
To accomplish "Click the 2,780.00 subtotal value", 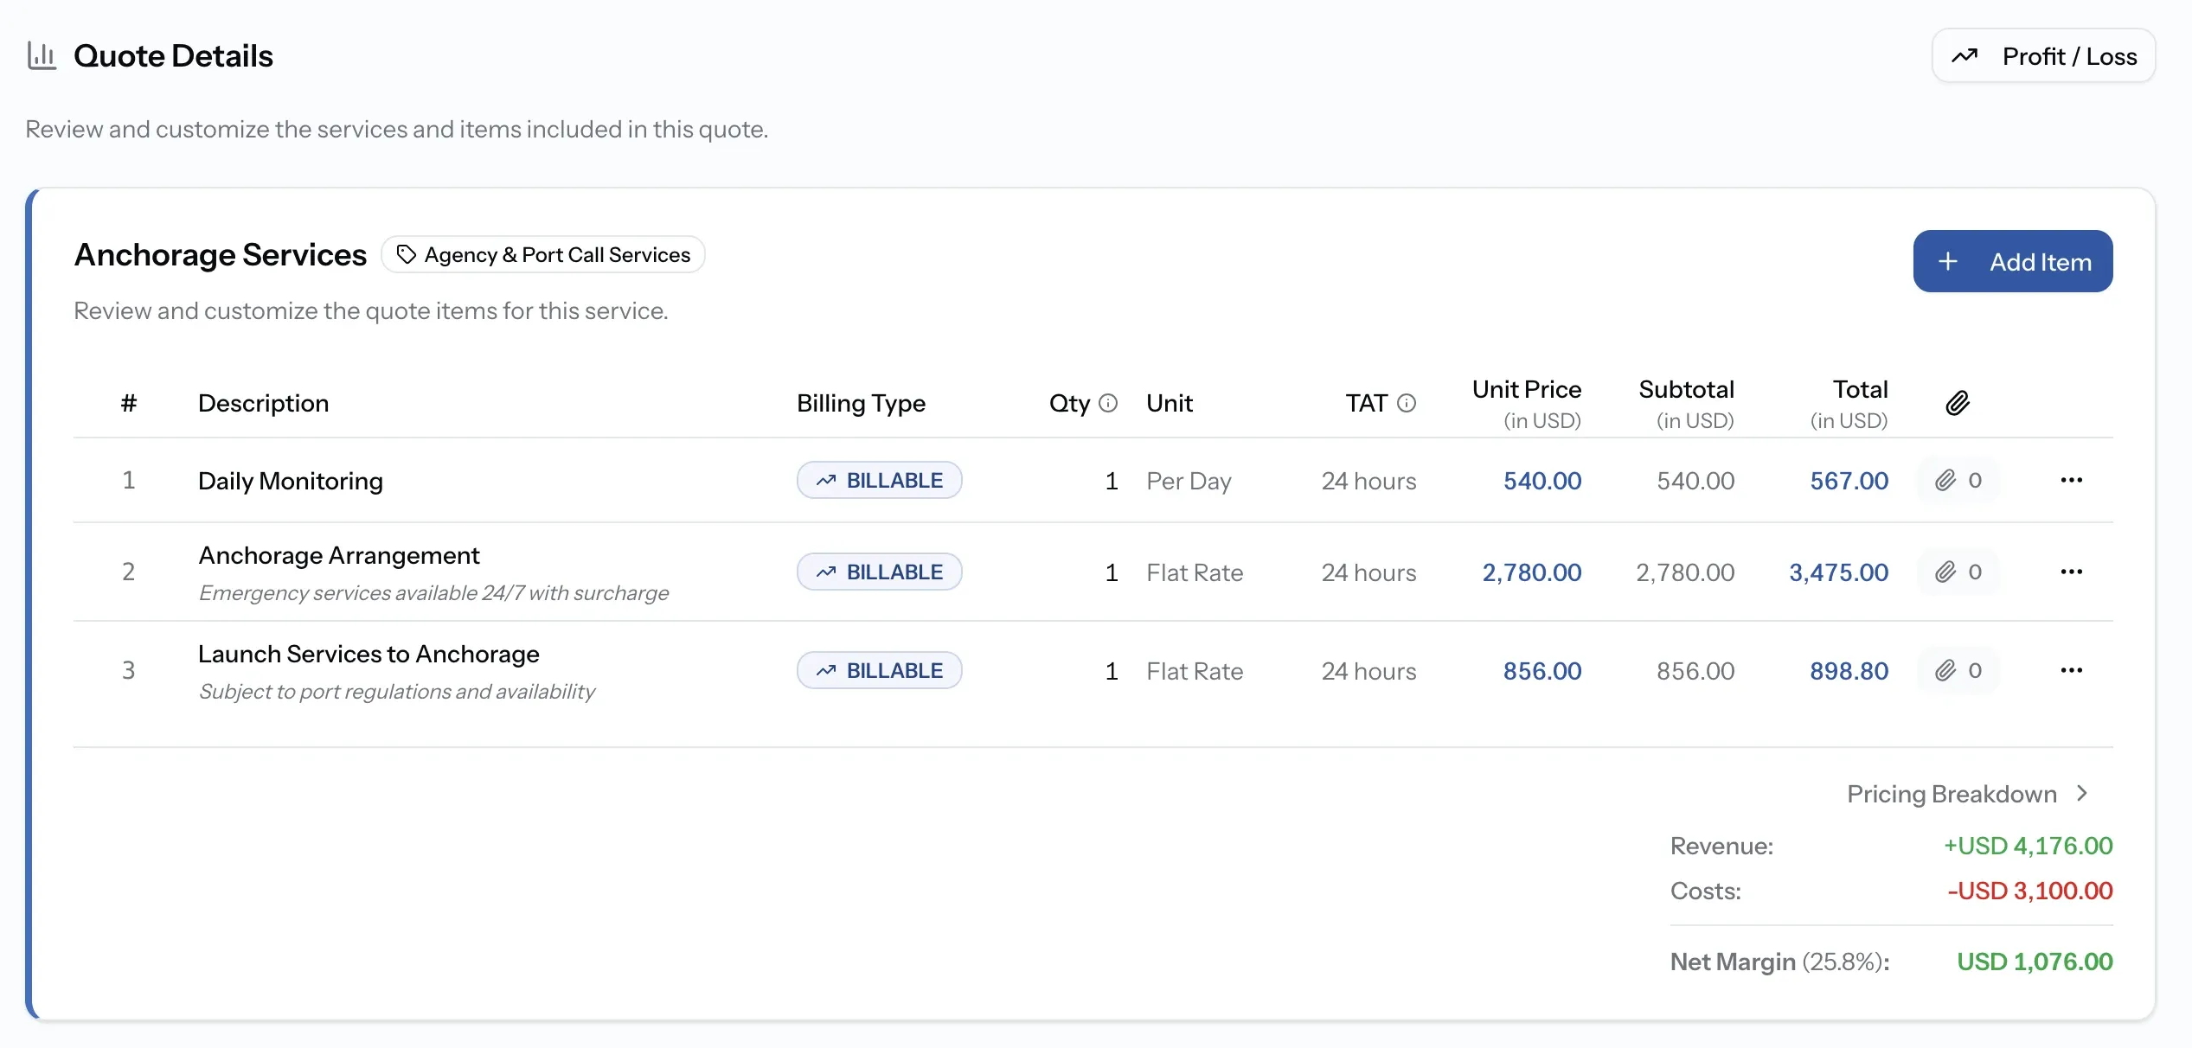I will [1685, 572].
